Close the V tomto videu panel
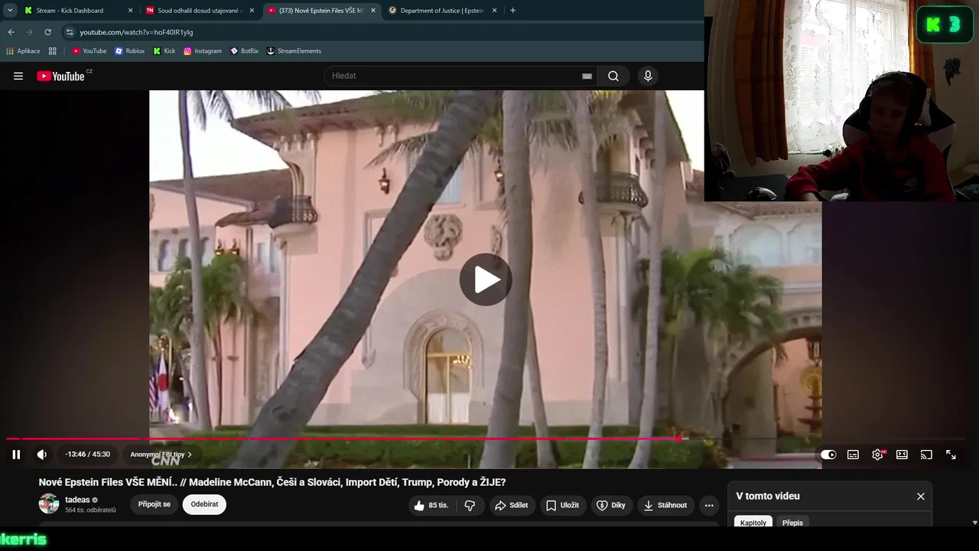The image size is (979, 551). [921, 496]
